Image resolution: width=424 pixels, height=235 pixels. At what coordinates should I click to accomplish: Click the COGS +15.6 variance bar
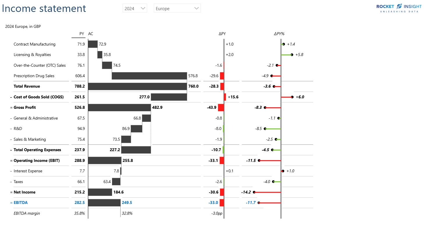click(225, 97)
